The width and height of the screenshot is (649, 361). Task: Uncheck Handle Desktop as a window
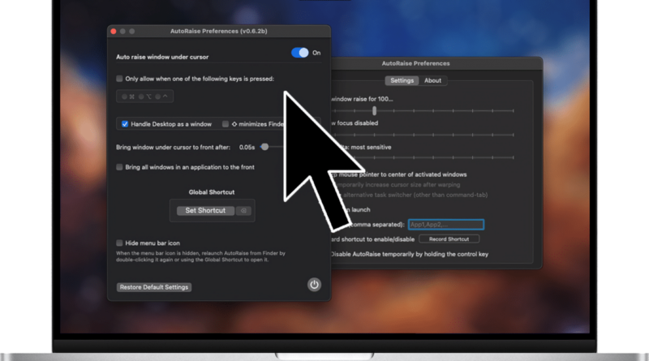pos(125,124)
